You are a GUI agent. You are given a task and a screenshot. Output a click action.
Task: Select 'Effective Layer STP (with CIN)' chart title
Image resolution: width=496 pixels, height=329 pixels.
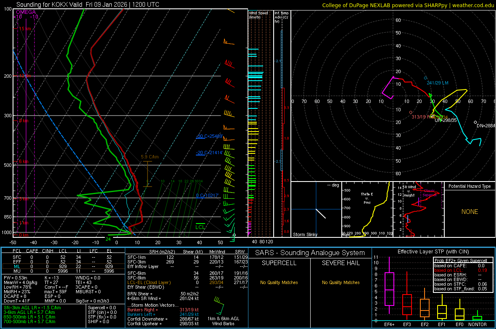click(433, 252)
